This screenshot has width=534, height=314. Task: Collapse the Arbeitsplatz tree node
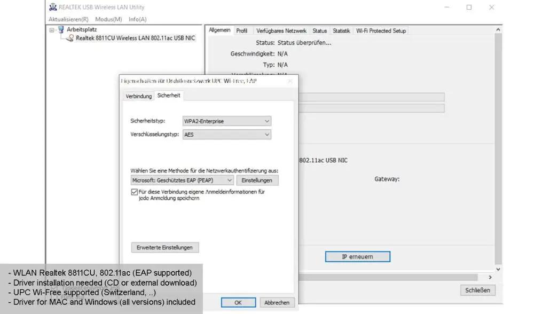click(x=52, y=30)
